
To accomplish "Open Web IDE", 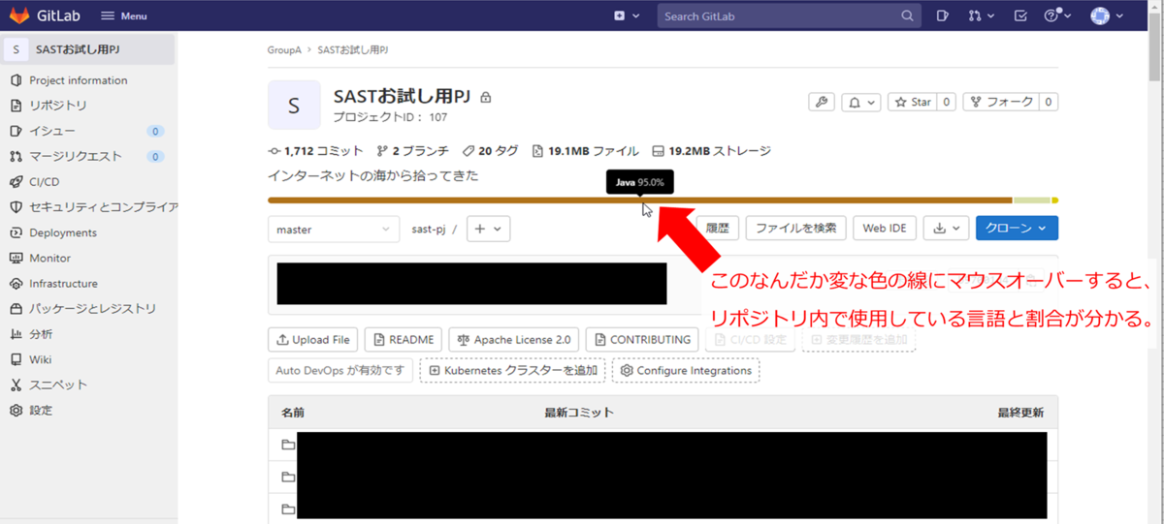I will 885,229.
